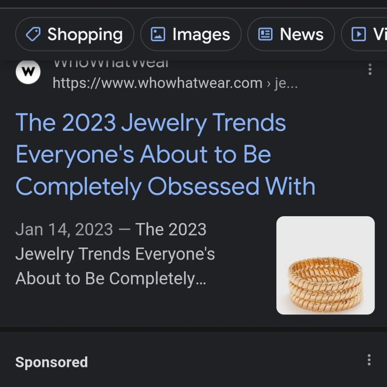Tap the "Sponsored" label

[51, 362]
